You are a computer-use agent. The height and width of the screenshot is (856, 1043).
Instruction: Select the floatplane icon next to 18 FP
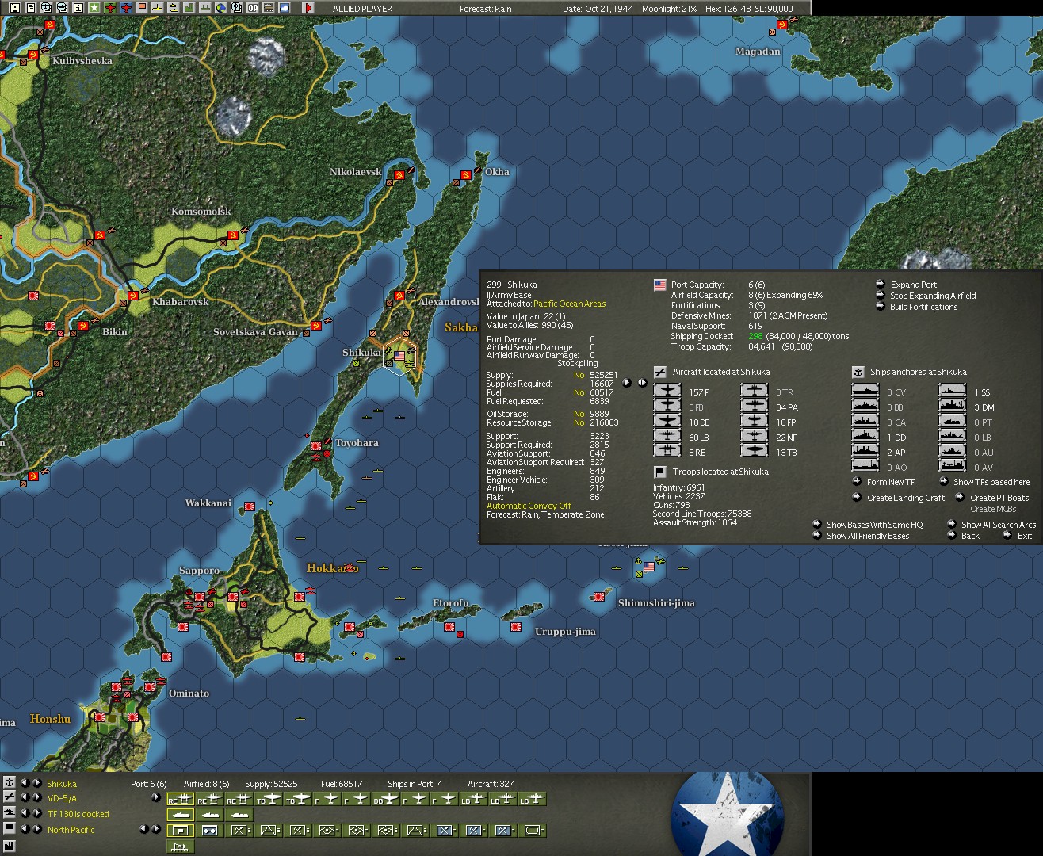click(755, 422)
